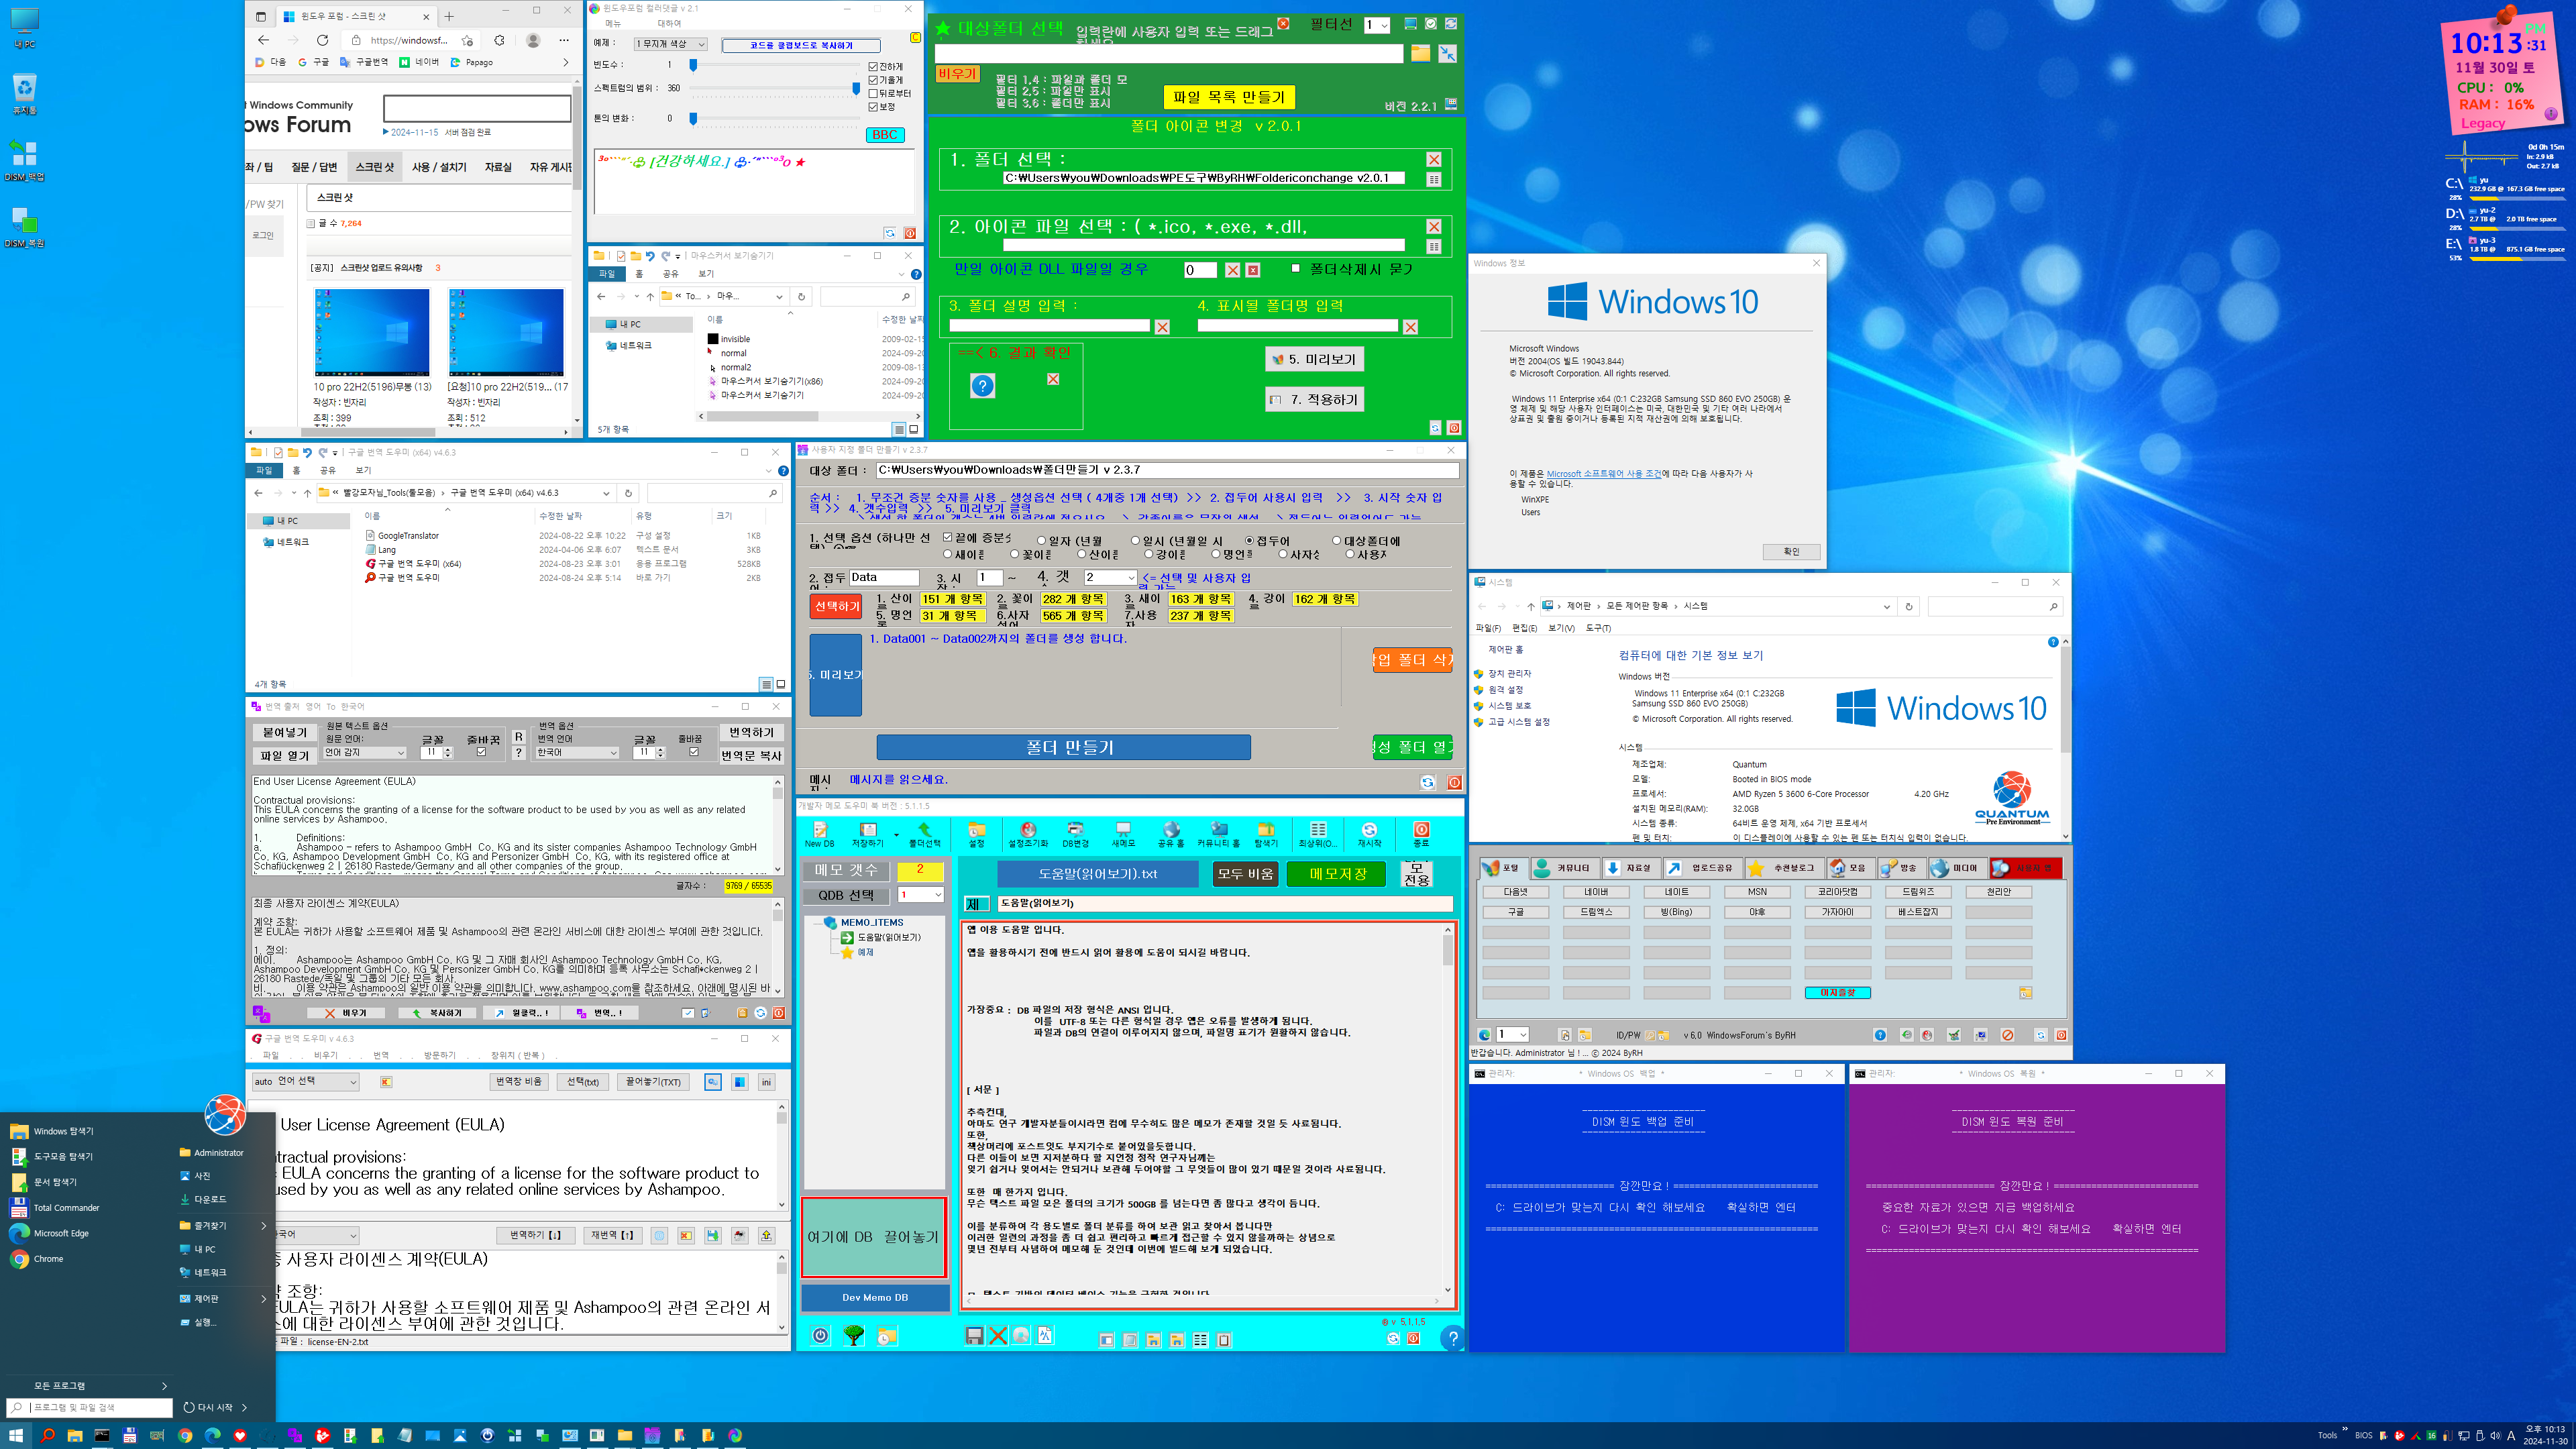Toggle 폴더삭제시 묻기 checkbox

tap(1296, 268)
